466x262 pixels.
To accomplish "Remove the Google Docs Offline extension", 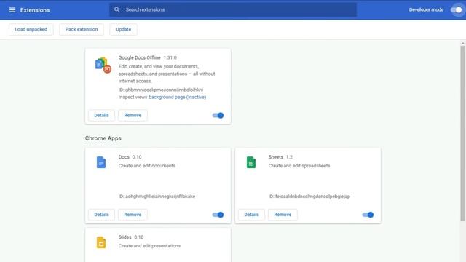I will point(133,115).
